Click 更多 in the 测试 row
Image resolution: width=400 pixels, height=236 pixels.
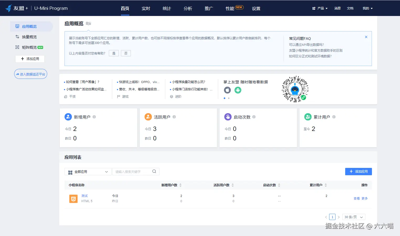[365, 199]
